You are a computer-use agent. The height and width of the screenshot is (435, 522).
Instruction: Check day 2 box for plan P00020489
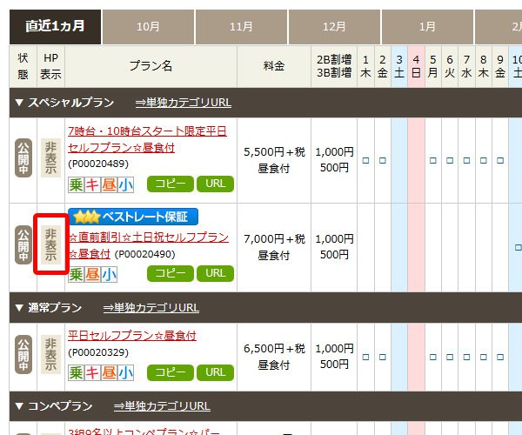[383, 160]
